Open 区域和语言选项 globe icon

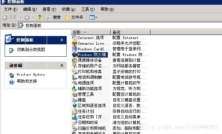coord(74,106)
